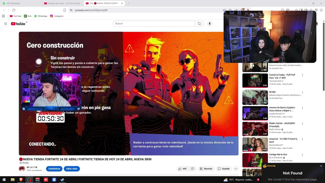Bookmark this page icon in address bar
This screenshot has height=183, width=325.
click(64, 10)
